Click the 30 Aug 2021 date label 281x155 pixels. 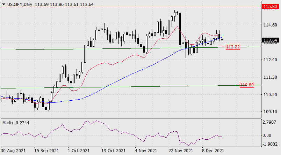point(13,151)
